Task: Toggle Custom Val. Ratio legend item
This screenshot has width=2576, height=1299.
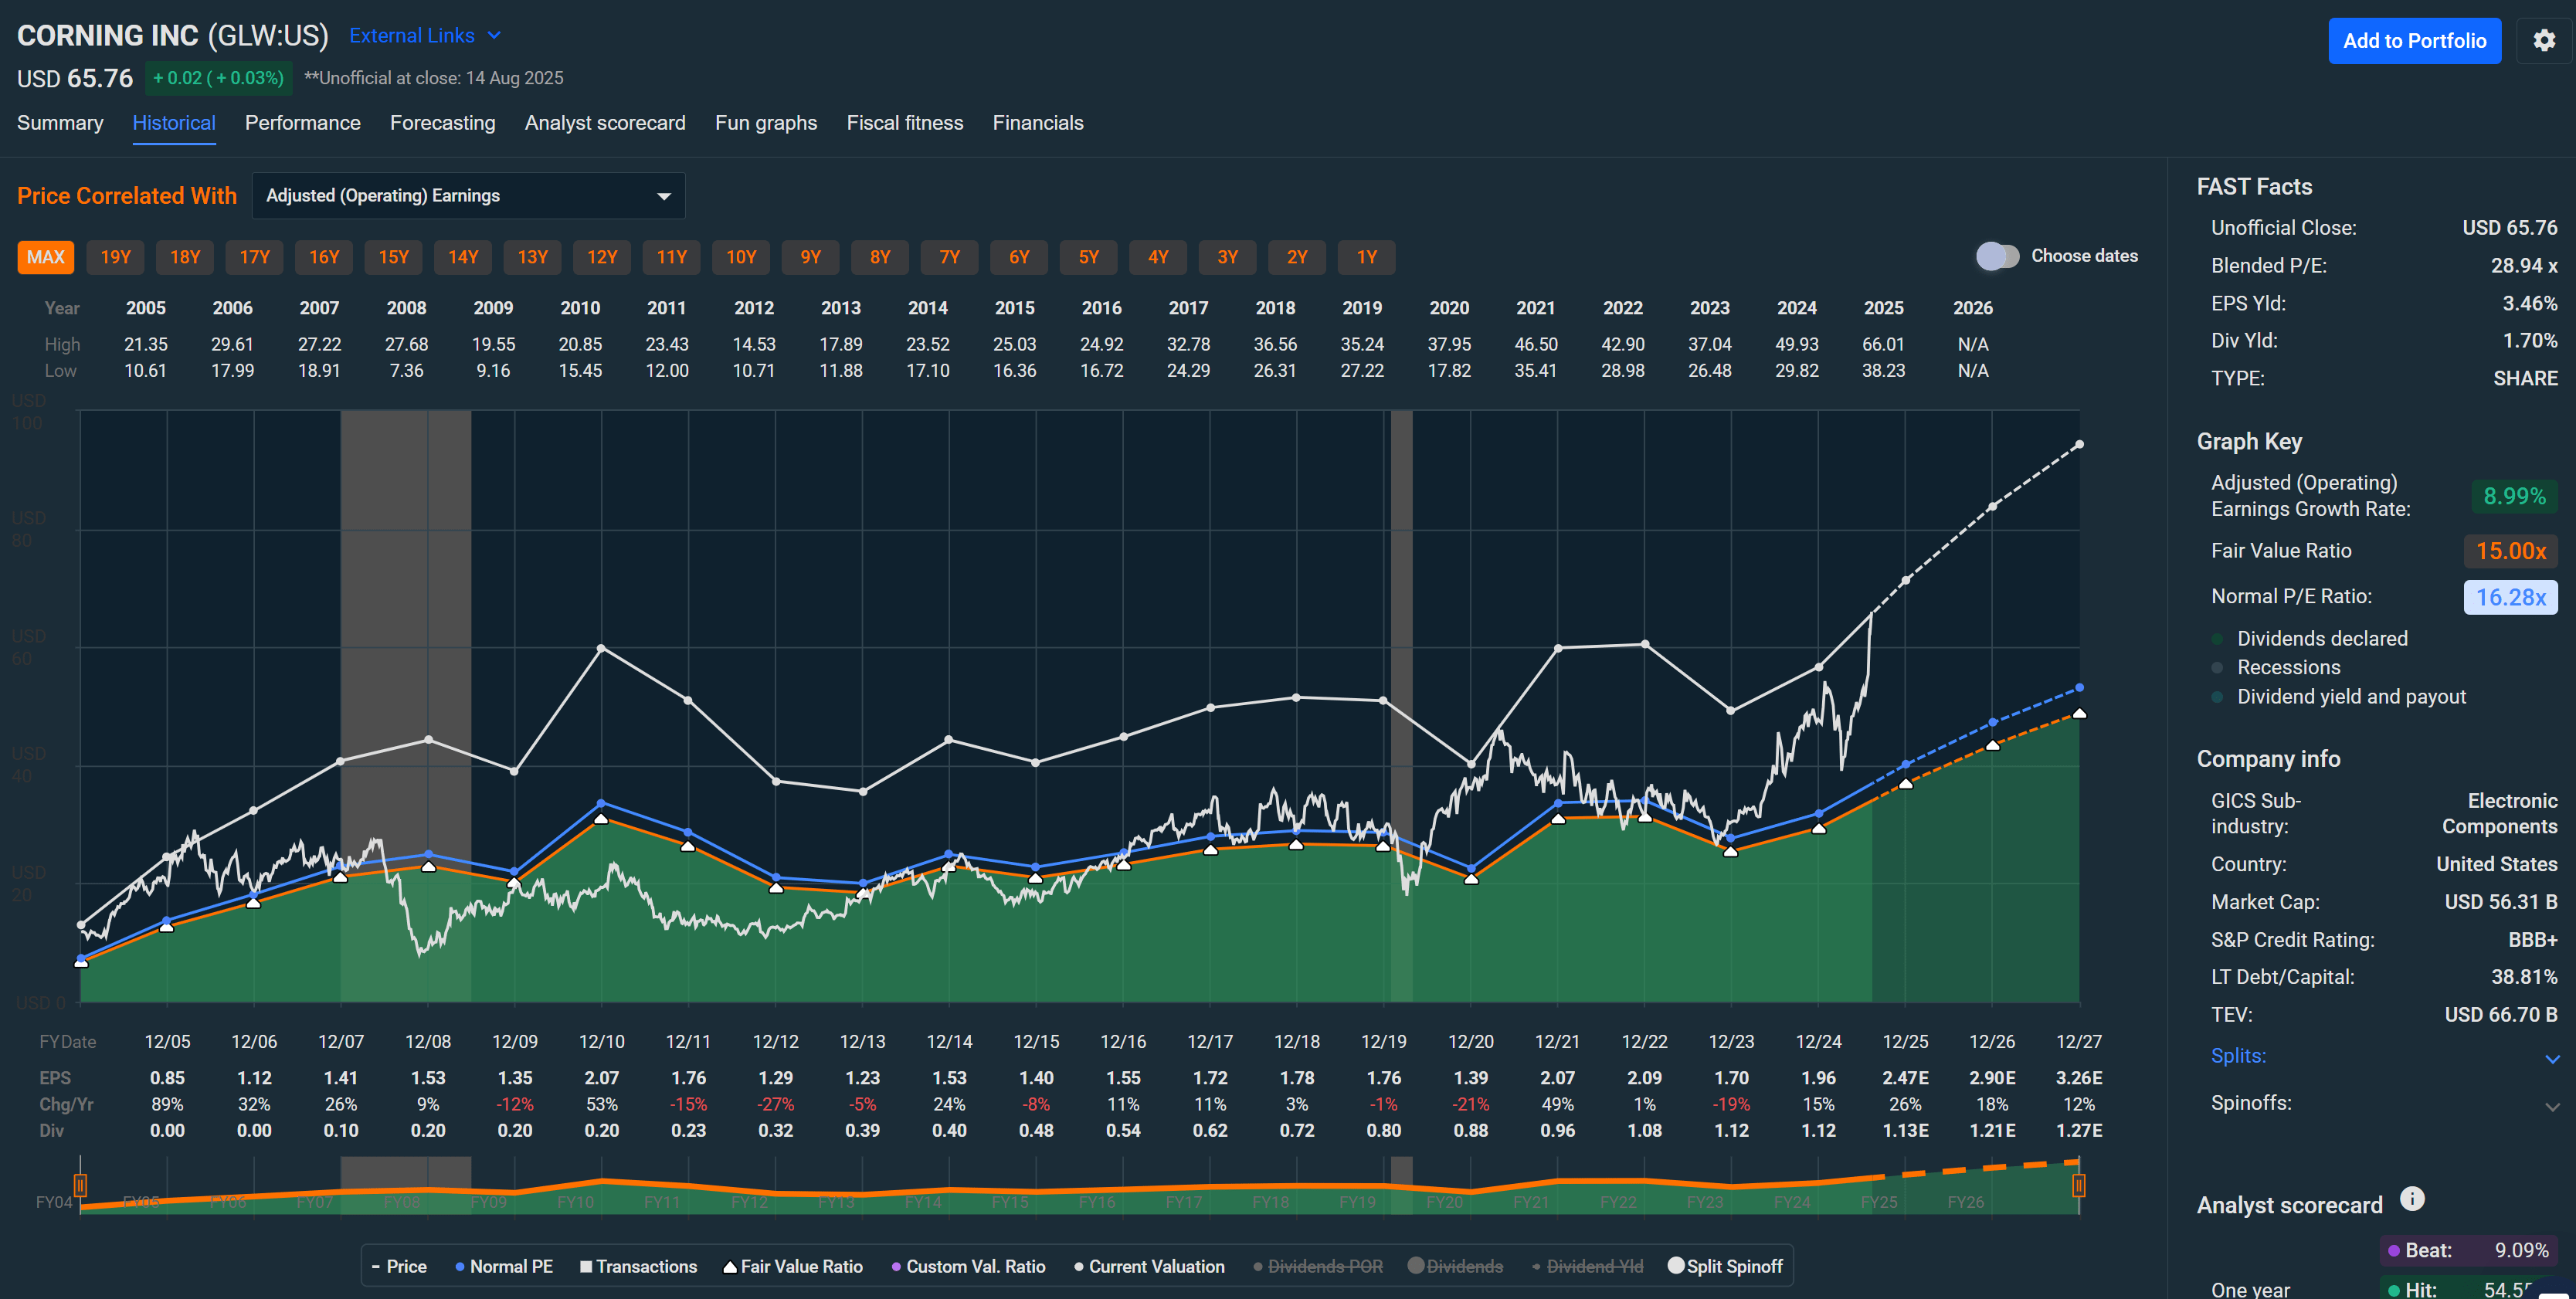Action: (x=968, y=1266)
